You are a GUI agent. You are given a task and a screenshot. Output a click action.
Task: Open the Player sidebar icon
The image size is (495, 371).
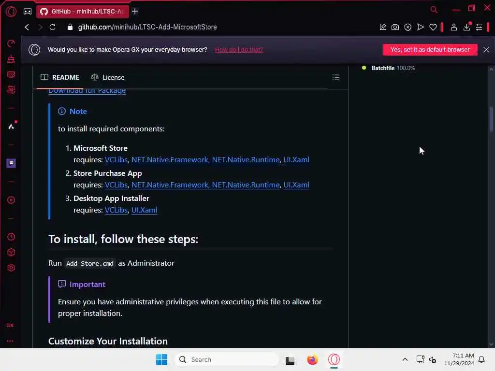tap(11, 200)
